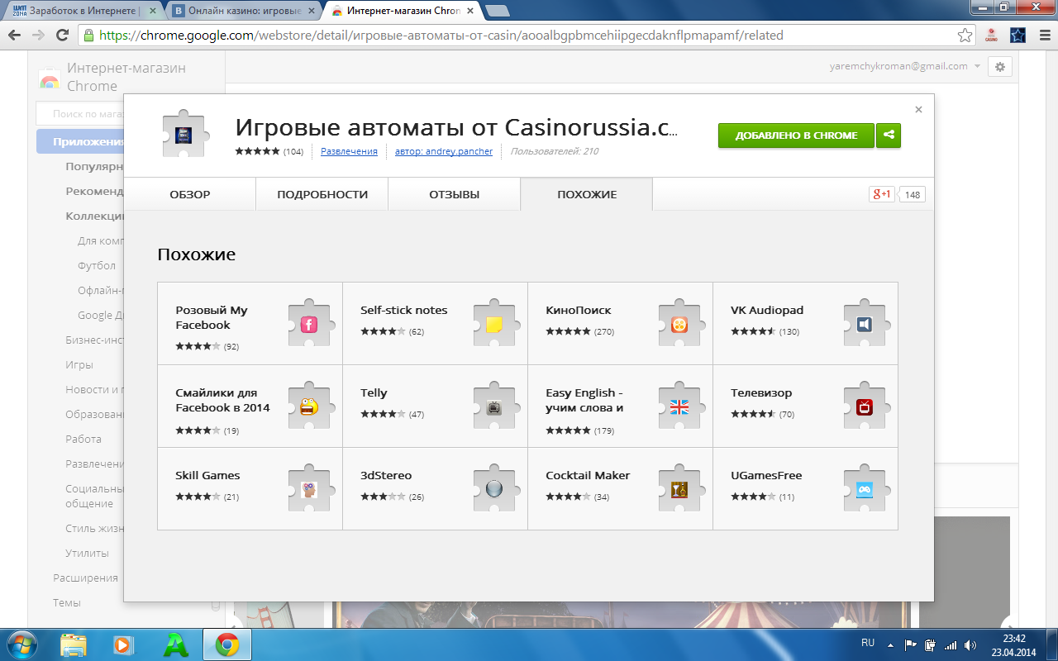Switch to the ОБЗОР tab
Viewport: 1058px width, 661px height.
coord(190,194)
